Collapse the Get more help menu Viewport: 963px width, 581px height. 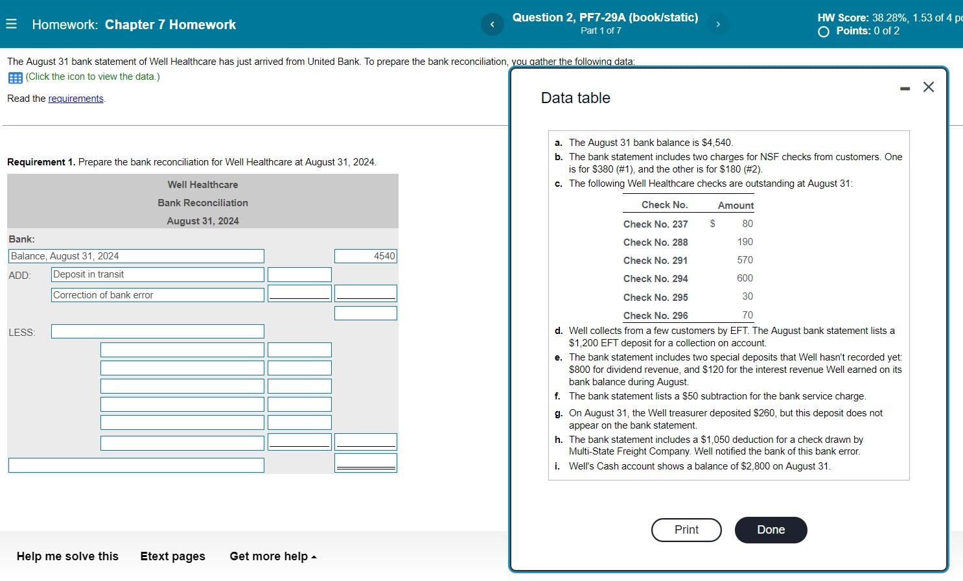[x=272, y=556]
